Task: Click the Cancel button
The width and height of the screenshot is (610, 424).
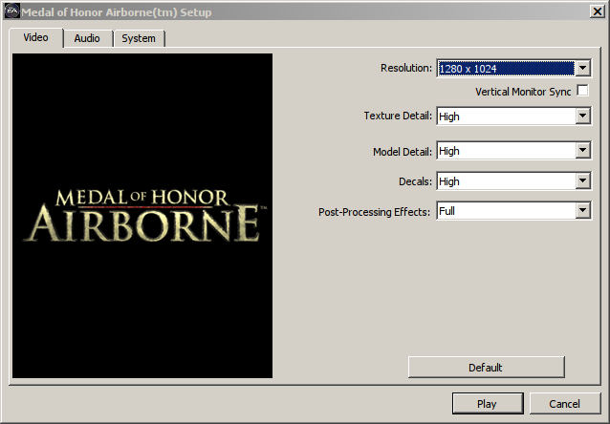Action: [564, 404]
